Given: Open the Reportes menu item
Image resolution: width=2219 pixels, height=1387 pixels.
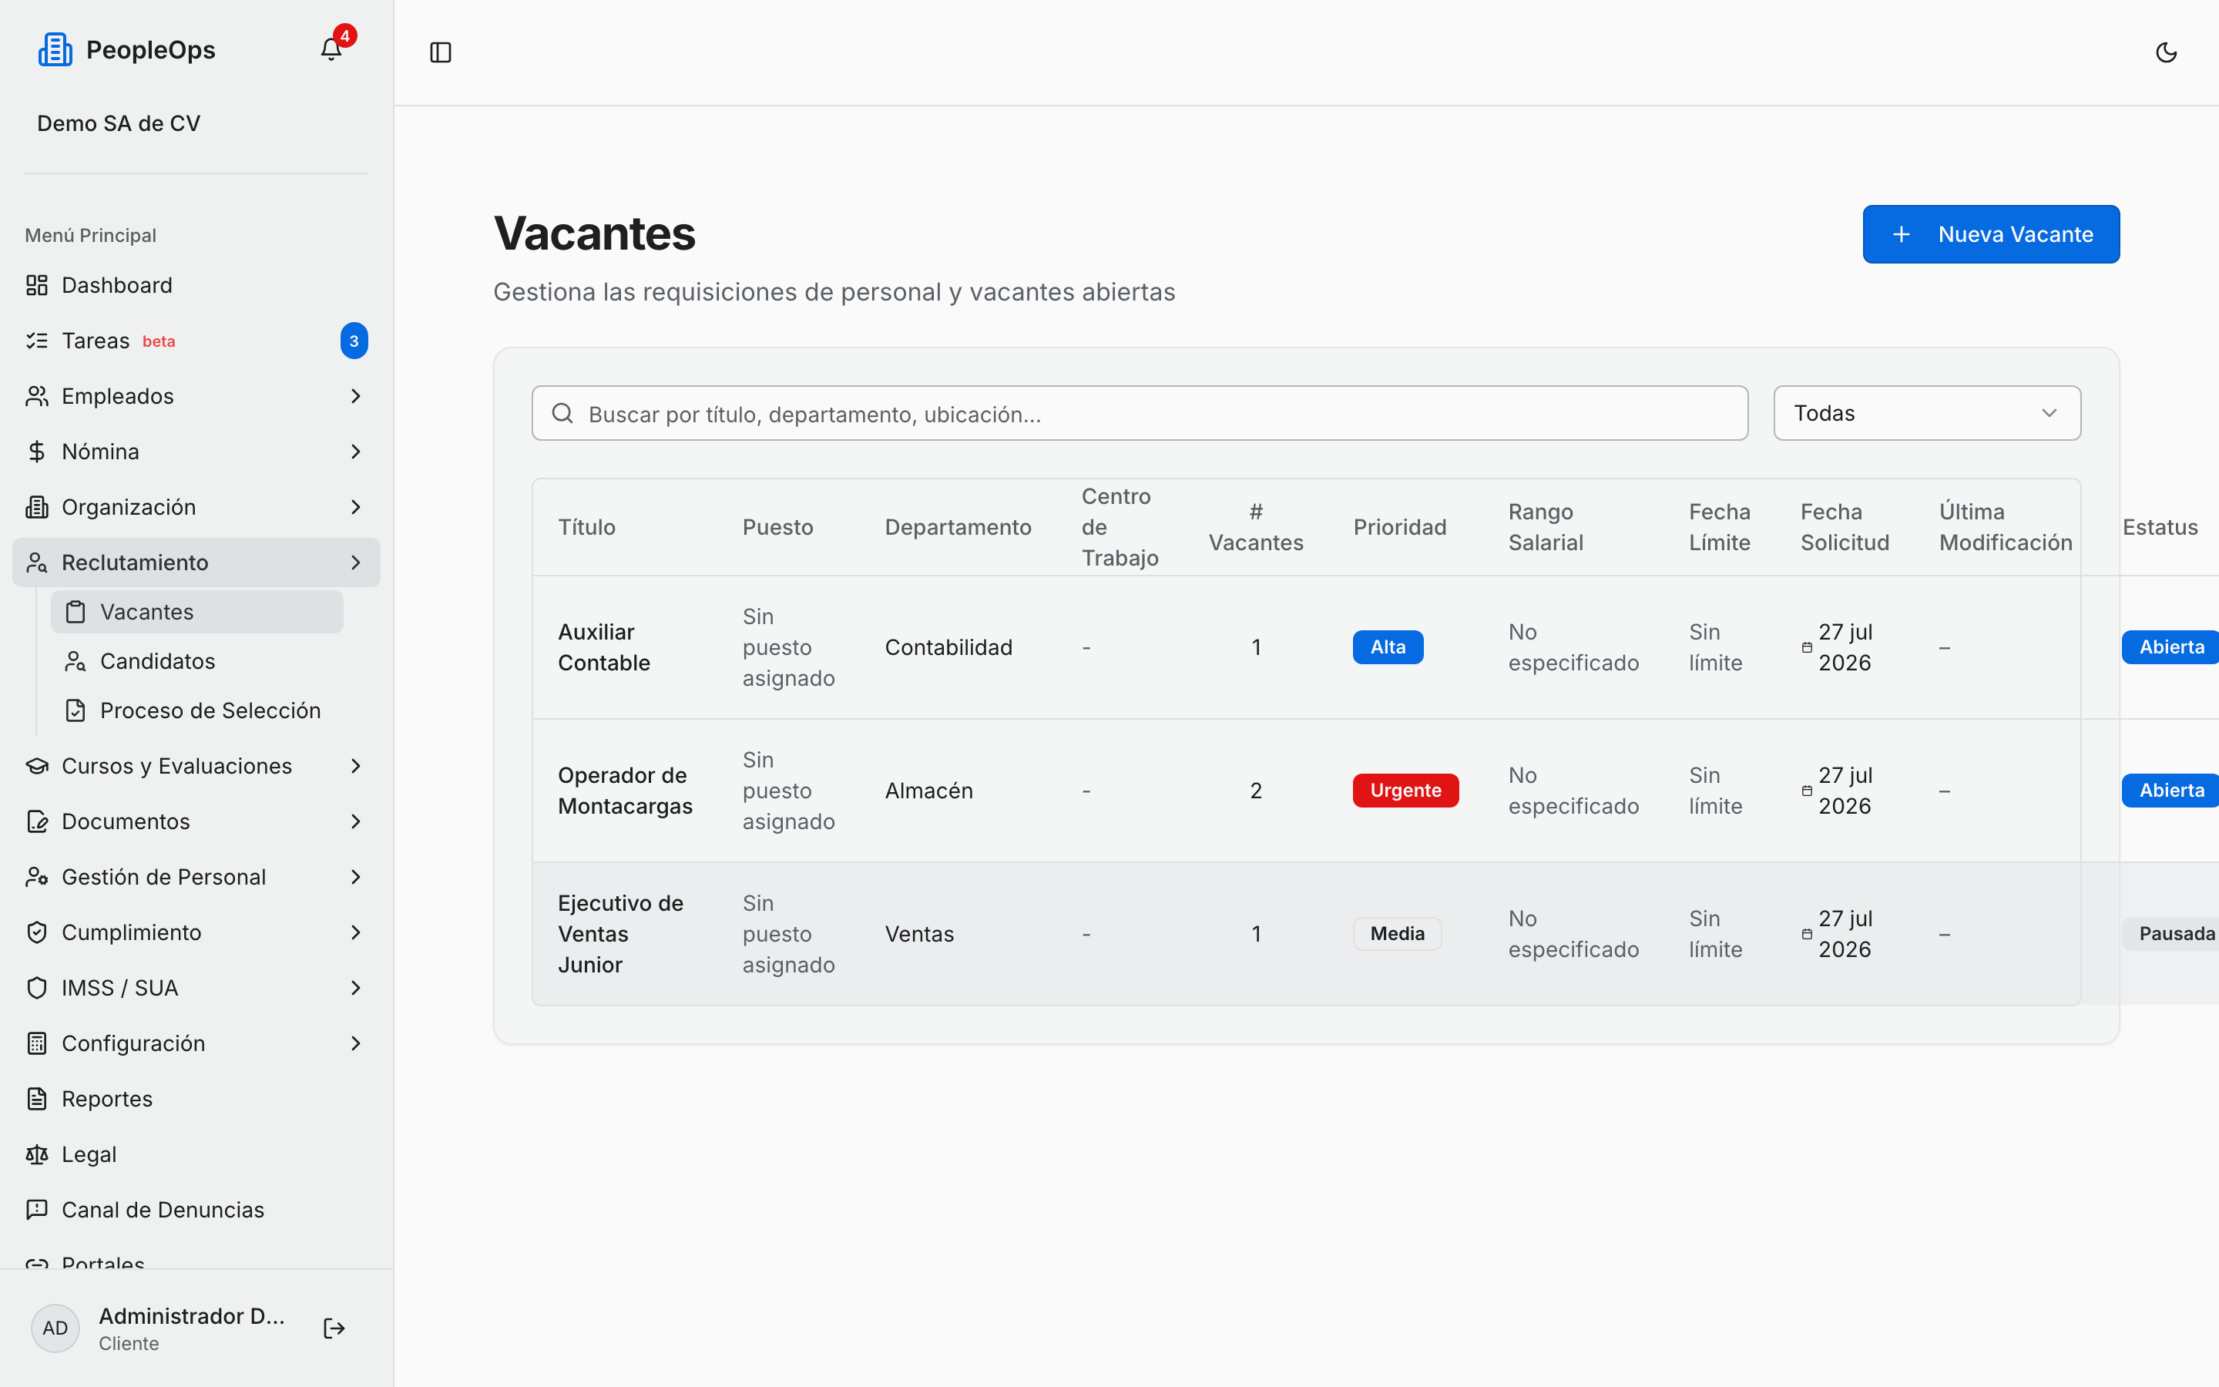Looking at the screenshot, I should click(196, 1099).
